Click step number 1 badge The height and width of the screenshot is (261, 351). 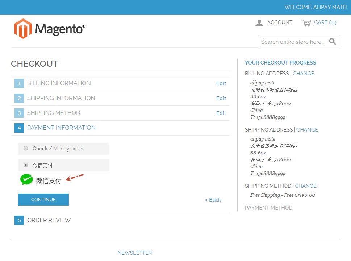[x=19, y=83]
